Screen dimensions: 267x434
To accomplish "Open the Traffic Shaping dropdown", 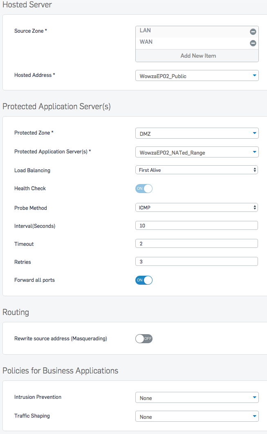I will [x=197, y=416].
